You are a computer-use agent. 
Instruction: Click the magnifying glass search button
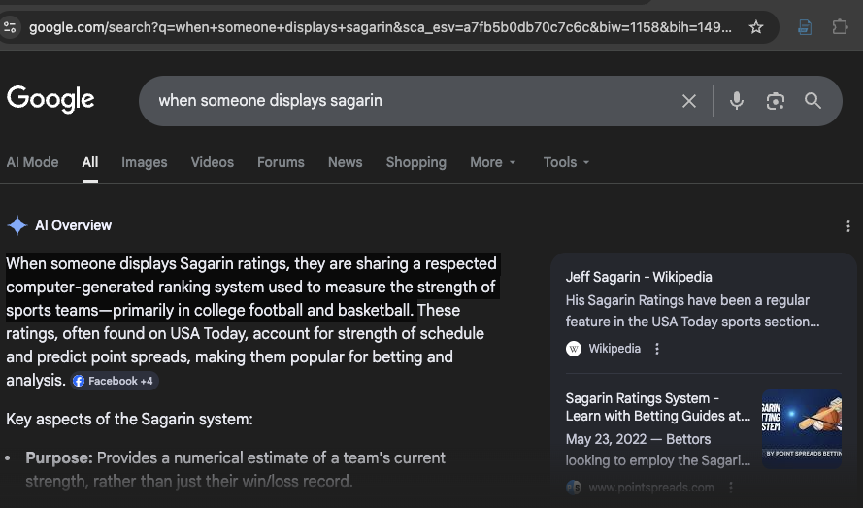(x=813, y=101)
